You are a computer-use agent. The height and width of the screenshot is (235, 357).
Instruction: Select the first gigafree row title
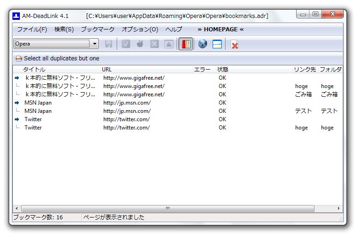60,78
